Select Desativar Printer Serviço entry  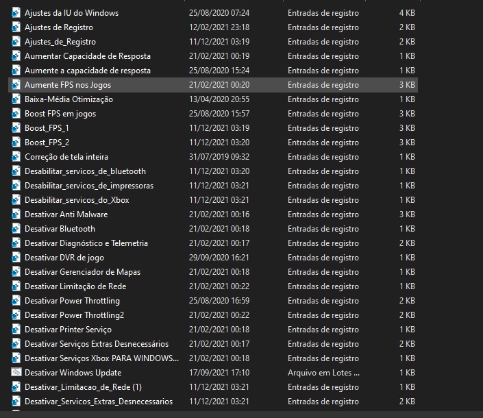(69, 330)
